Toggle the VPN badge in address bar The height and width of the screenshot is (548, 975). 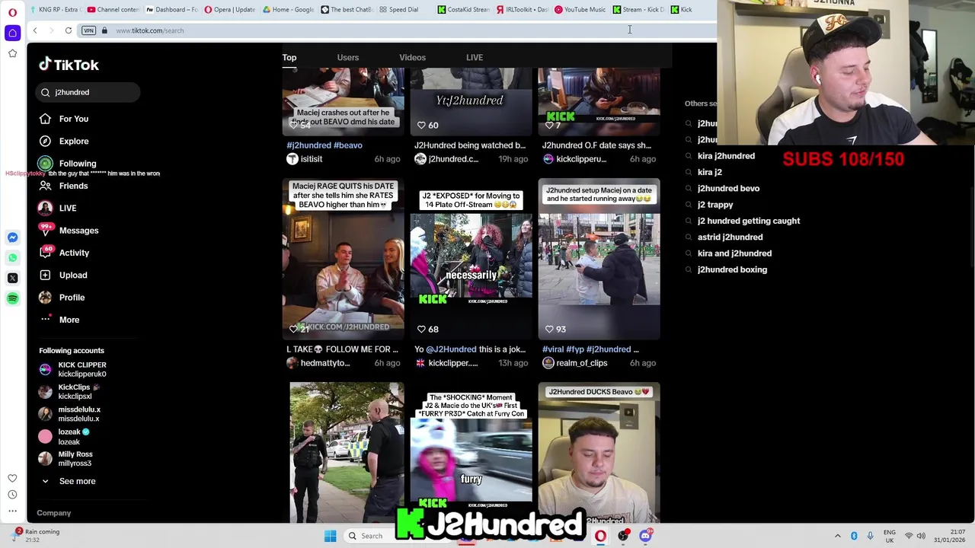[x=88, y=30]
